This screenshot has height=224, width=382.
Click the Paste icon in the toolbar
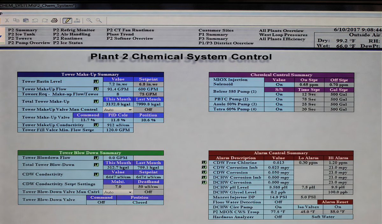26,20
